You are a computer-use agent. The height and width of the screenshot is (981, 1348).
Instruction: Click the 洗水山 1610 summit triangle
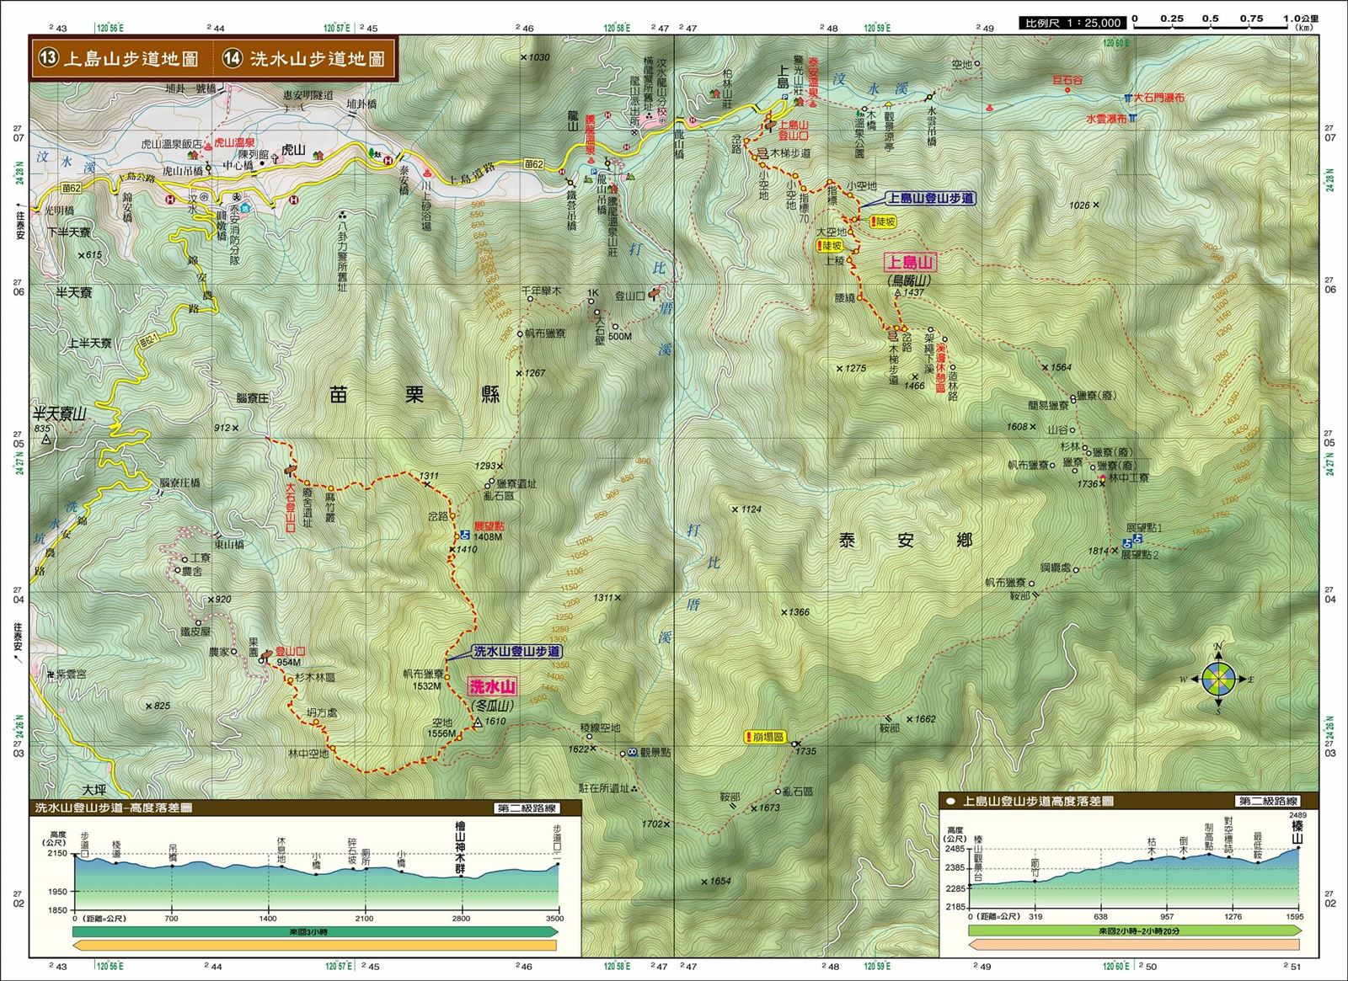(x=478, y=723)
